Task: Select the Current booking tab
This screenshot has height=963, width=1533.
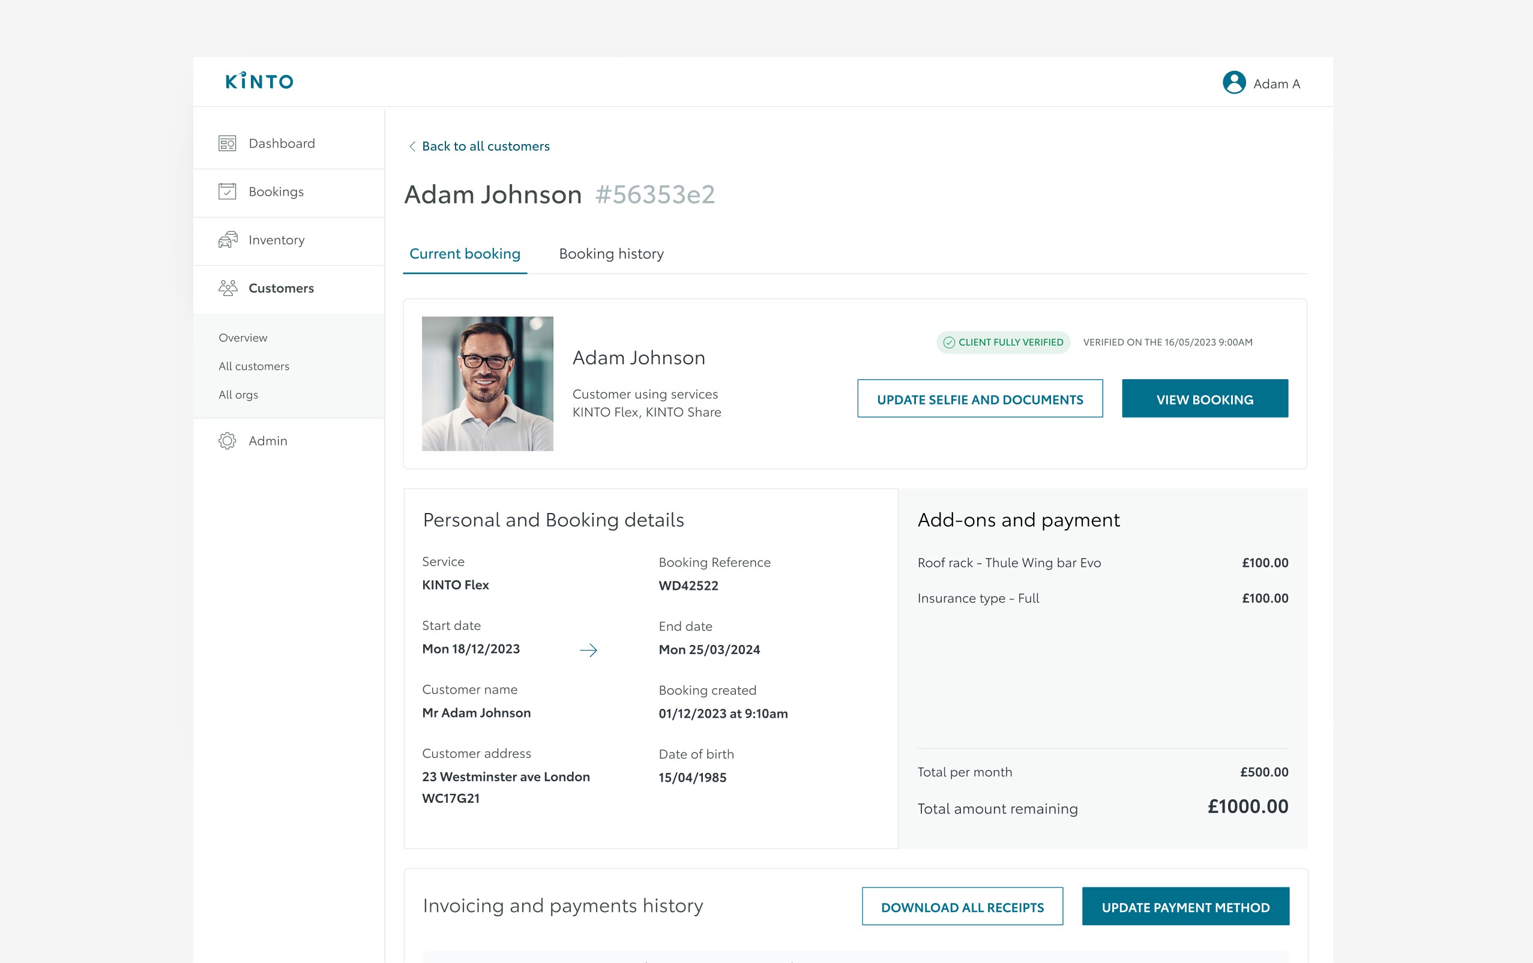Action: (465, 254)
